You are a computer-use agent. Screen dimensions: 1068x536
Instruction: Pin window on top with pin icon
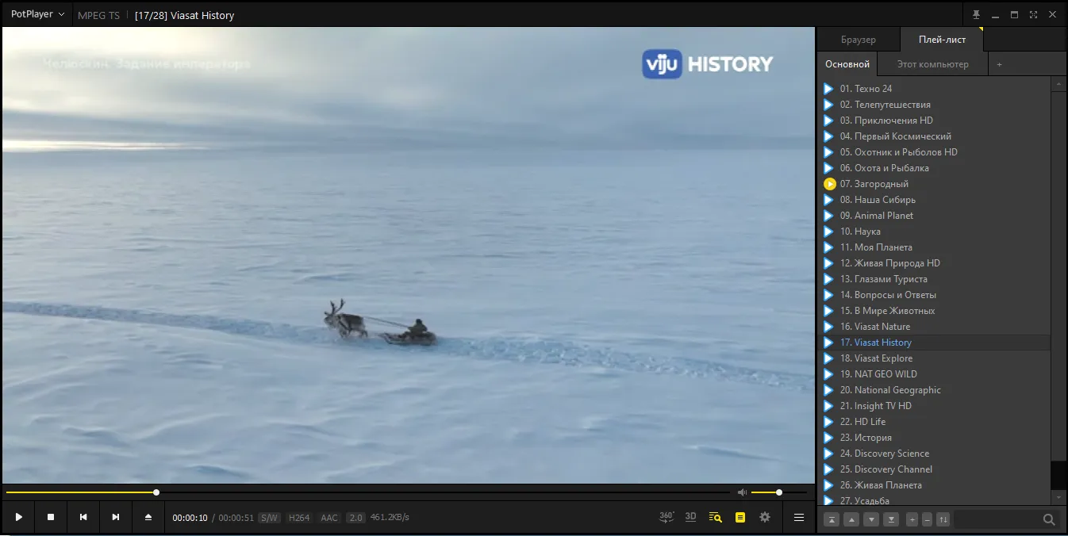(976, 14)
